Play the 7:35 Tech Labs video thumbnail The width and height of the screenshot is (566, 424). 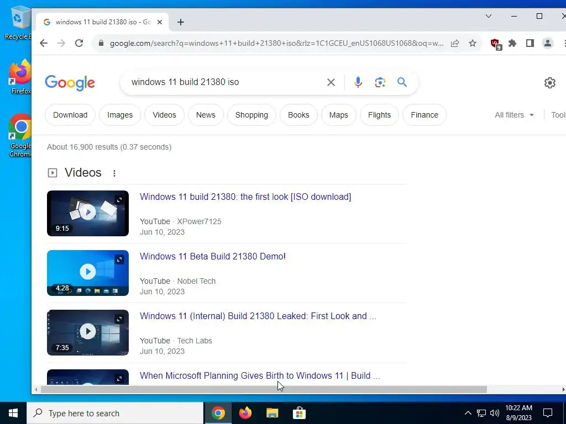(88, 332)
